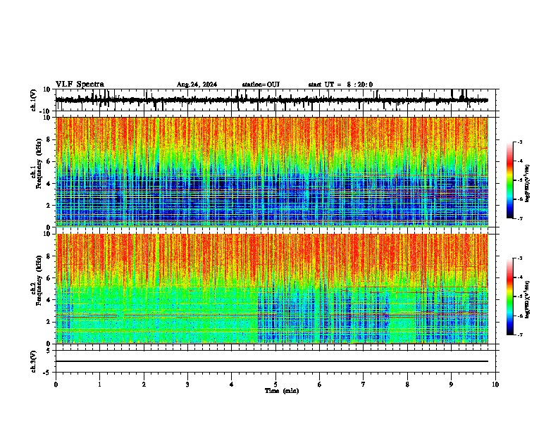
Task: Select the date text "Aug.24, 2024"
Action: coord(197,85)
